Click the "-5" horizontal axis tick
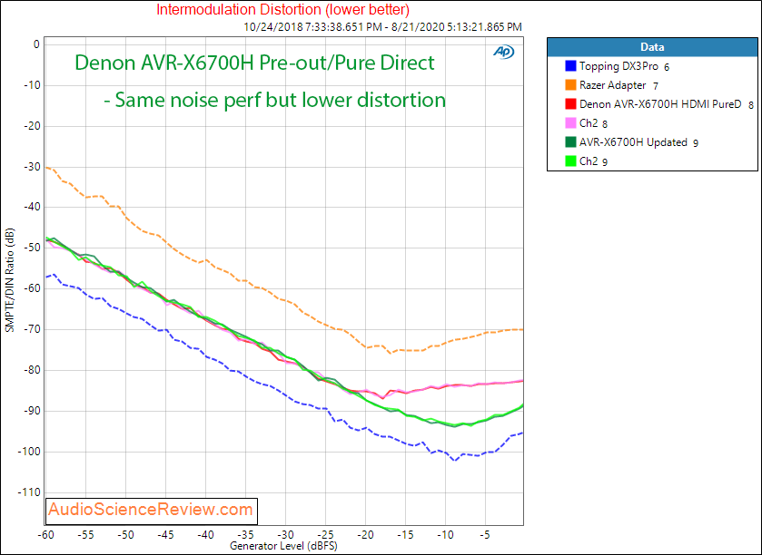Viewport: 762px width, 555px height. coord(484,535)
